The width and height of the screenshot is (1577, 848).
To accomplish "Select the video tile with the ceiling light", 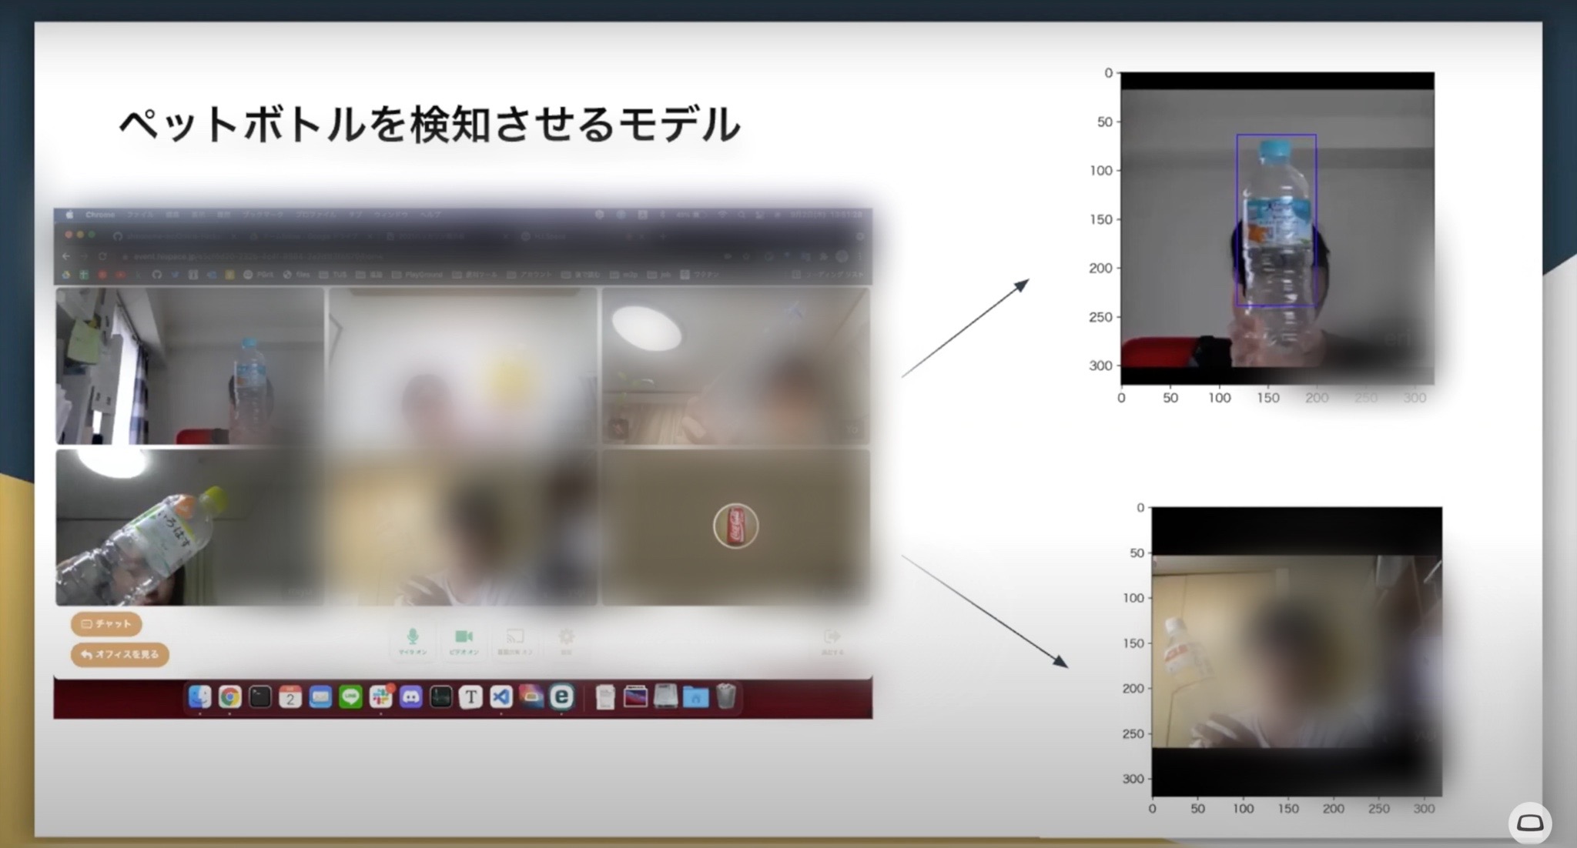I will pos(735,366).
